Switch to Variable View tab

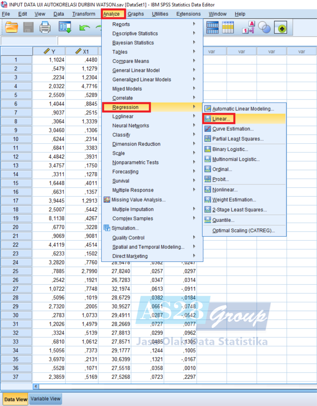(45, 399)
